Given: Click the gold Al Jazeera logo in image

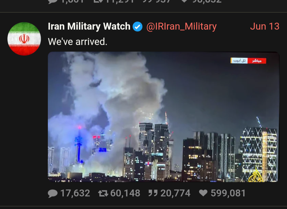Looking at the screenshot, I should [256, 175].
